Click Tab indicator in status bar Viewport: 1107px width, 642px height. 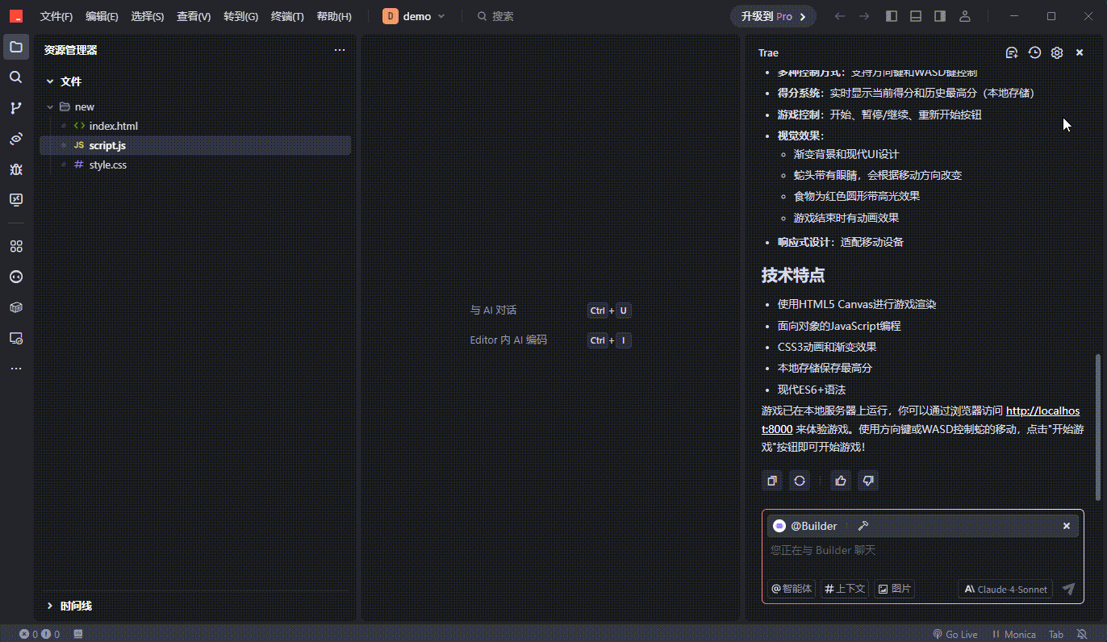[1055, 635]
